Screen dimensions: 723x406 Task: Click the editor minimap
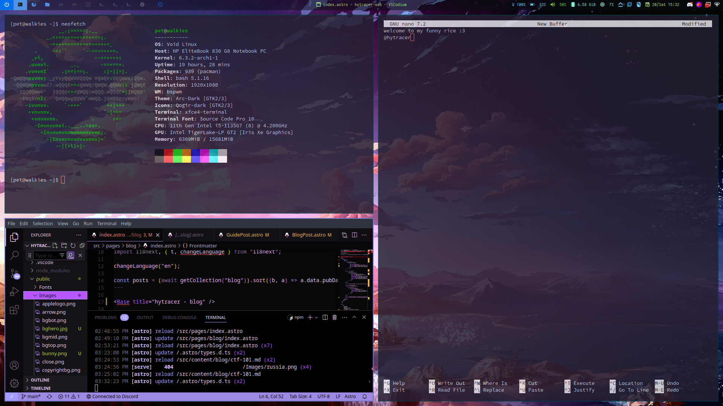354,279
